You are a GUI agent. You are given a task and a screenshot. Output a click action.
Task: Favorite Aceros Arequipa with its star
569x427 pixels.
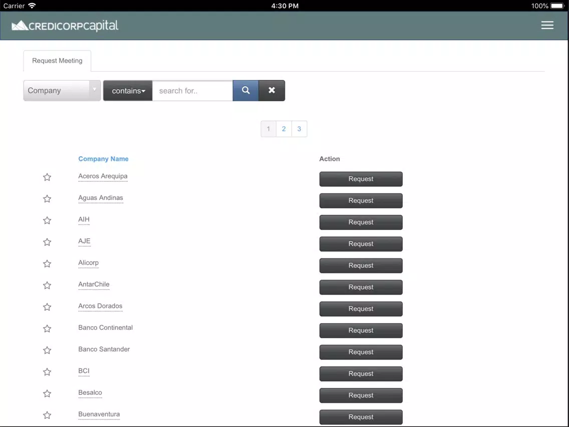[47, 177]
